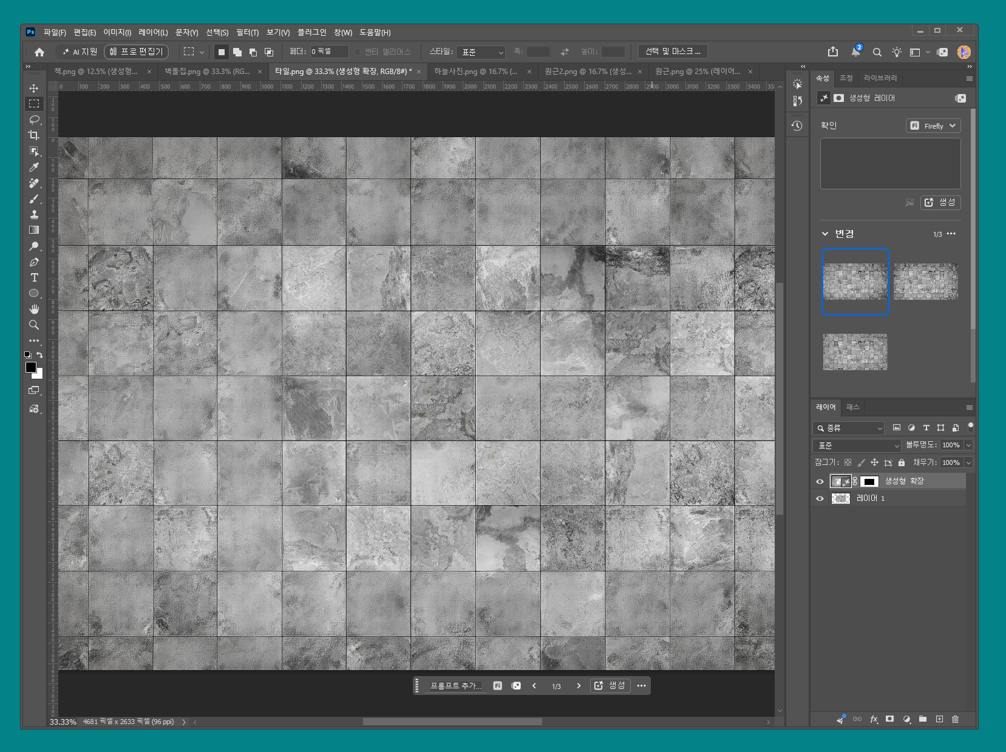Select the Eyedropper tool
Screen dimensions: 1006x752
[x=34, y=167]
